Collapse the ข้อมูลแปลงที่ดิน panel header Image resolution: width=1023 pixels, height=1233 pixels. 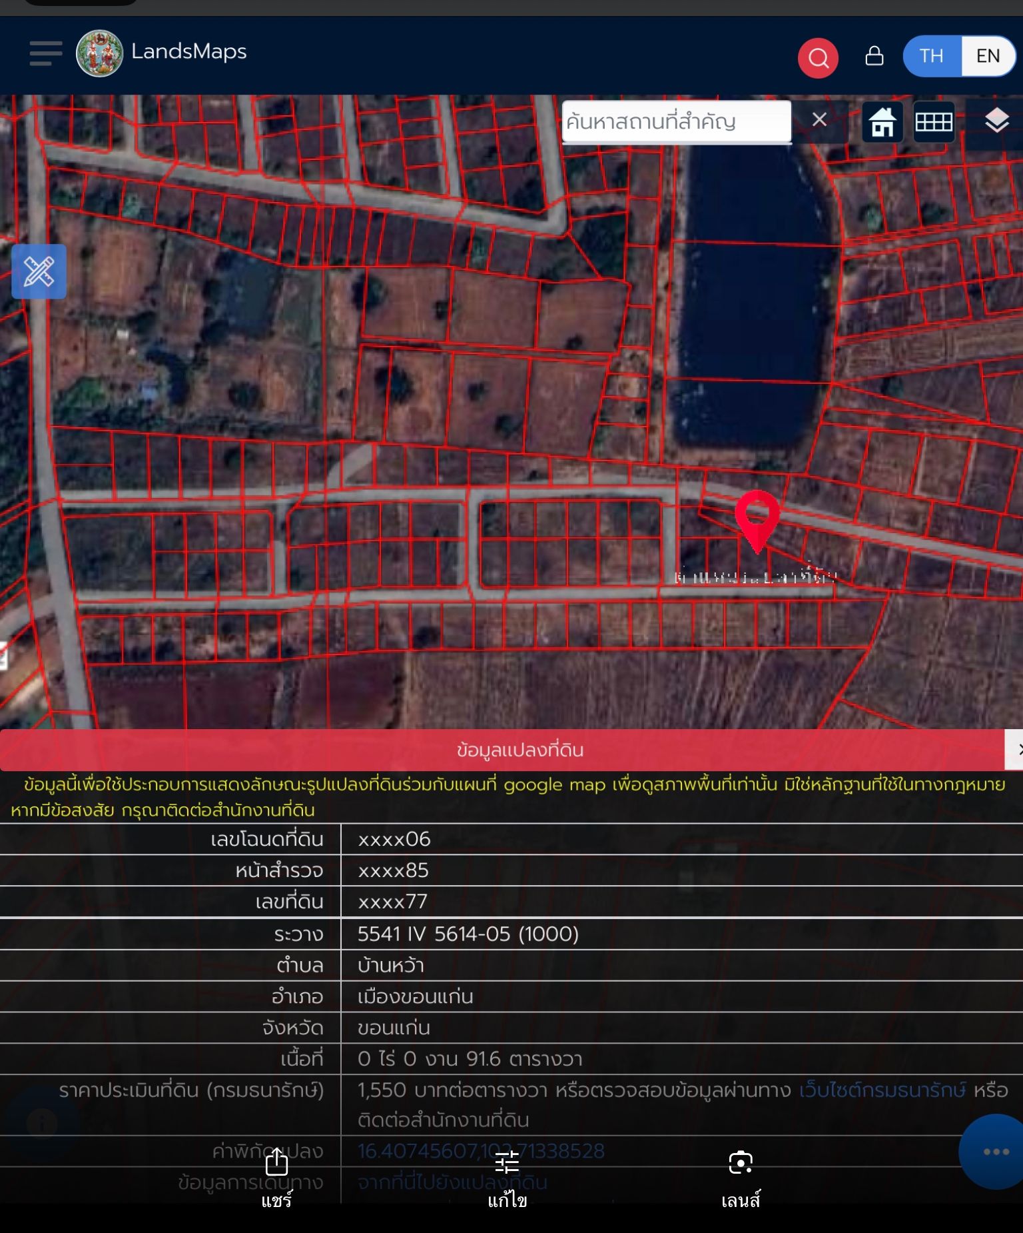click(502, 750)
